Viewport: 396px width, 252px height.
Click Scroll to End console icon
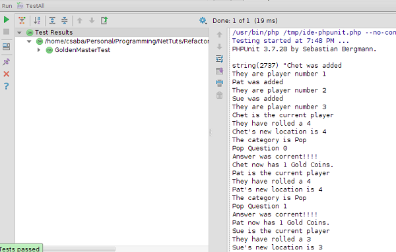(220, 71)
